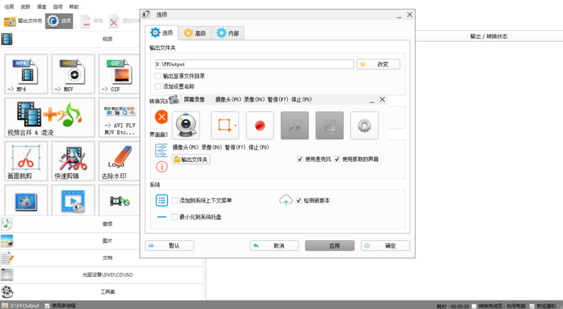Expand the 音频 category section
The width and height of the screenshot is (563, 309).
click(x=107, y=224)
